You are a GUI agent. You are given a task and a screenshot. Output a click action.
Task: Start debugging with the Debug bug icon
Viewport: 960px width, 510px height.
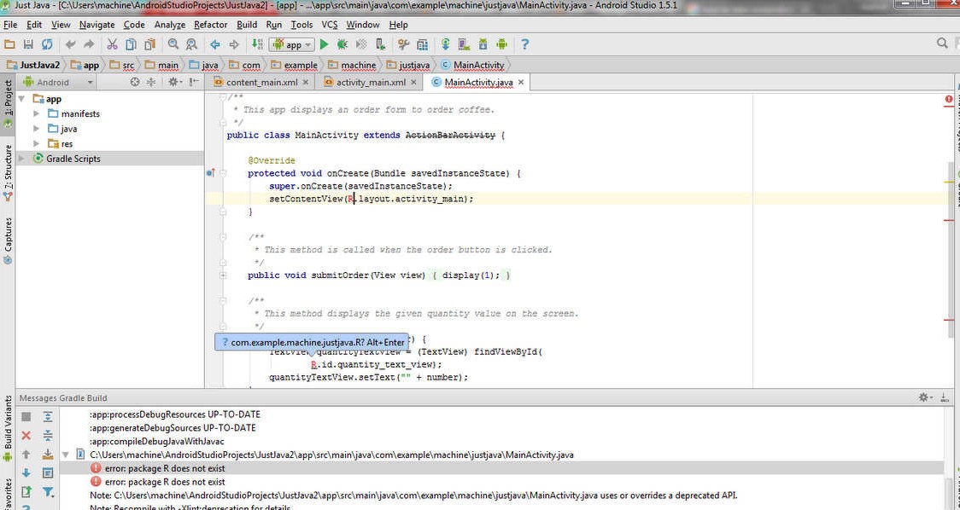coord(342,44)
